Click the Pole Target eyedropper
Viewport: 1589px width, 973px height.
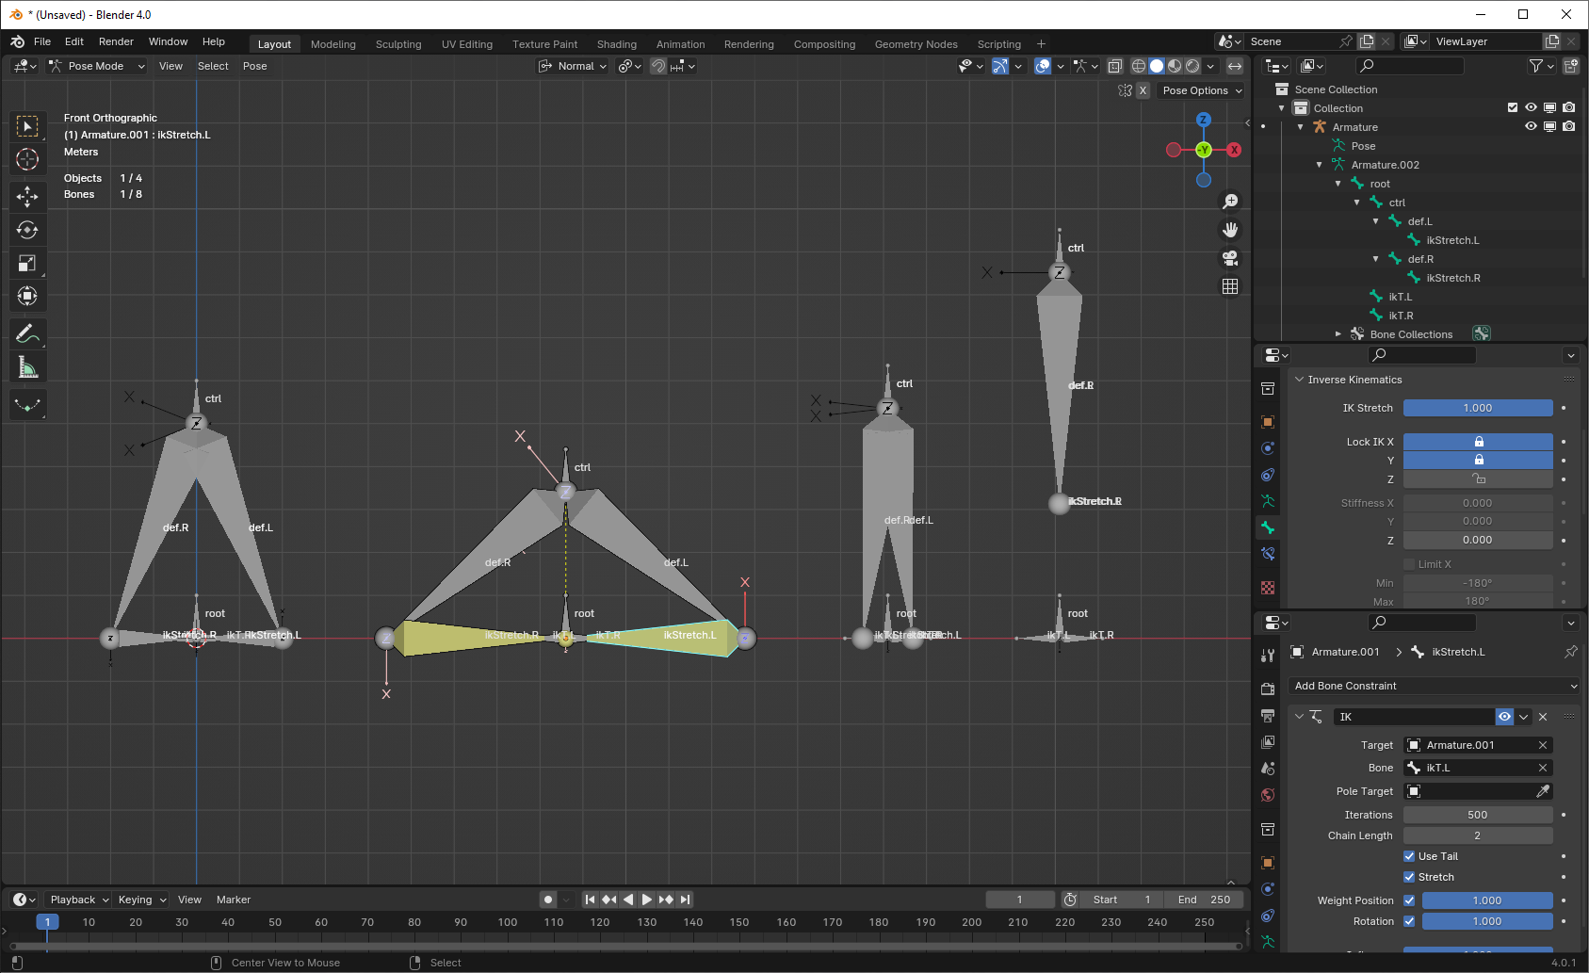pyautogui.click(x=1543, y=791)
